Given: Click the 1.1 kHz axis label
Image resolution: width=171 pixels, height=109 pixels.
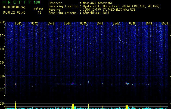Looking at the screenshot, I should pos(2,35).
